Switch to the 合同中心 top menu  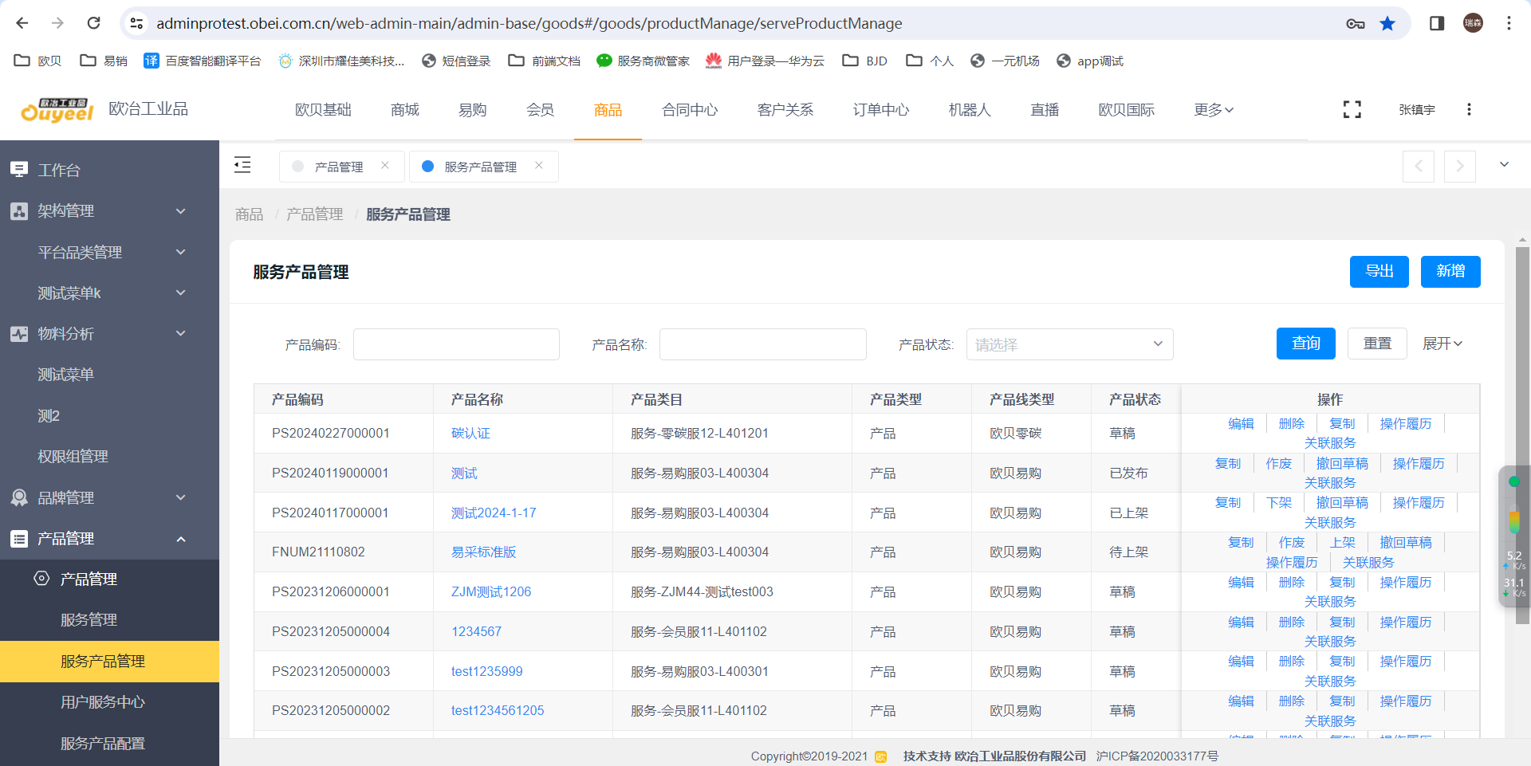[x=690, y=110]
